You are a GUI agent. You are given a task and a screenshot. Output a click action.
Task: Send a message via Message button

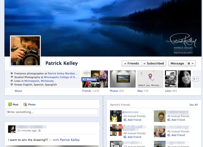(x=177, y=63)
